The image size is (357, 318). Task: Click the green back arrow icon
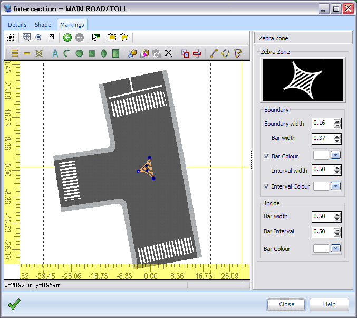click(x=67, y=38)
